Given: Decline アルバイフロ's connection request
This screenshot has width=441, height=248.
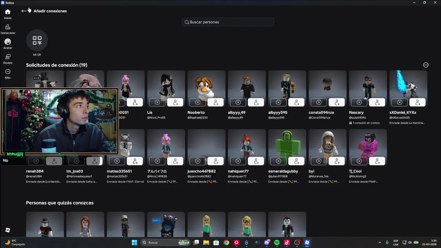Looking at the screenshot, I should pos(157,161).
